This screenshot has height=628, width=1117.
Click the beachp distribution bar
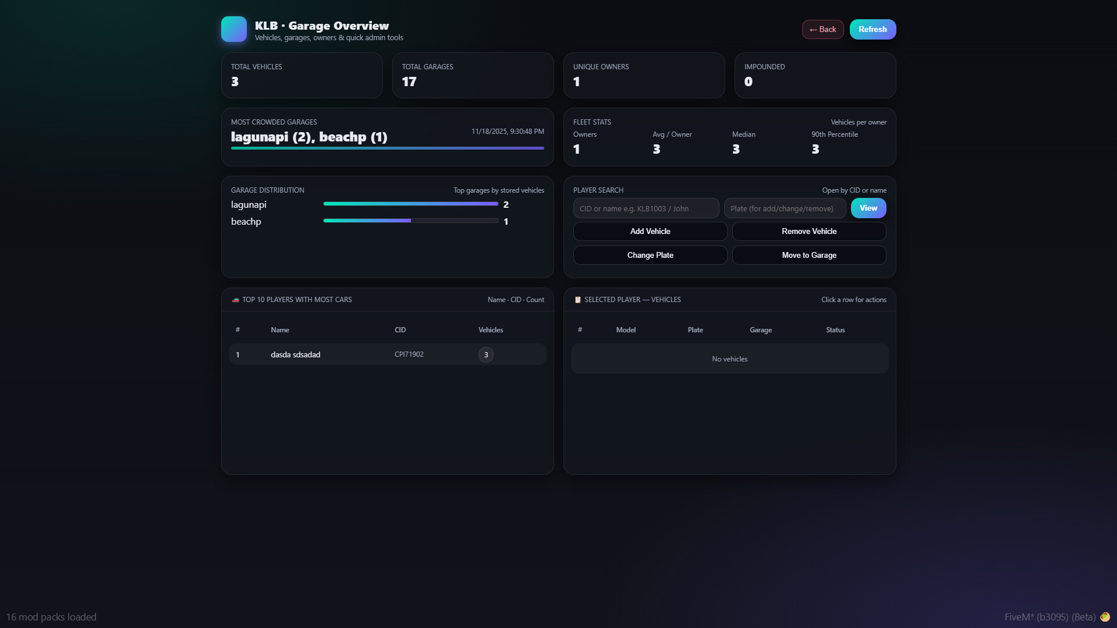410,221
